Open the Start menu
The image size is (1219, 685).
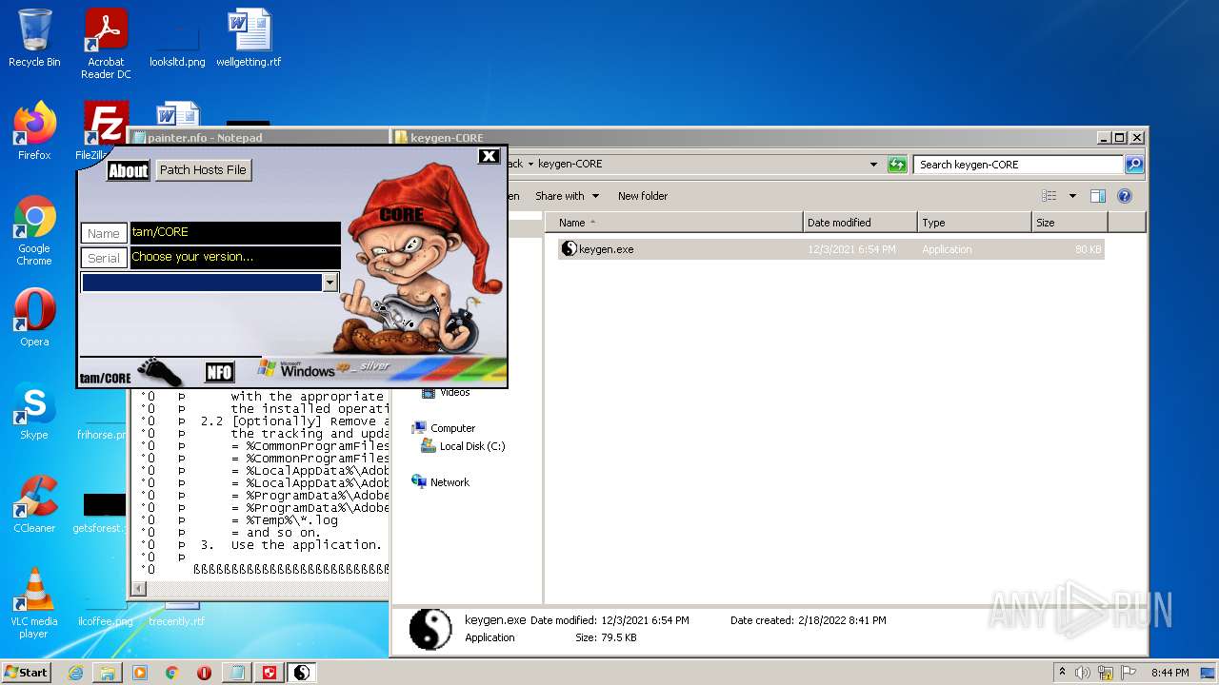tap(27, 672)
